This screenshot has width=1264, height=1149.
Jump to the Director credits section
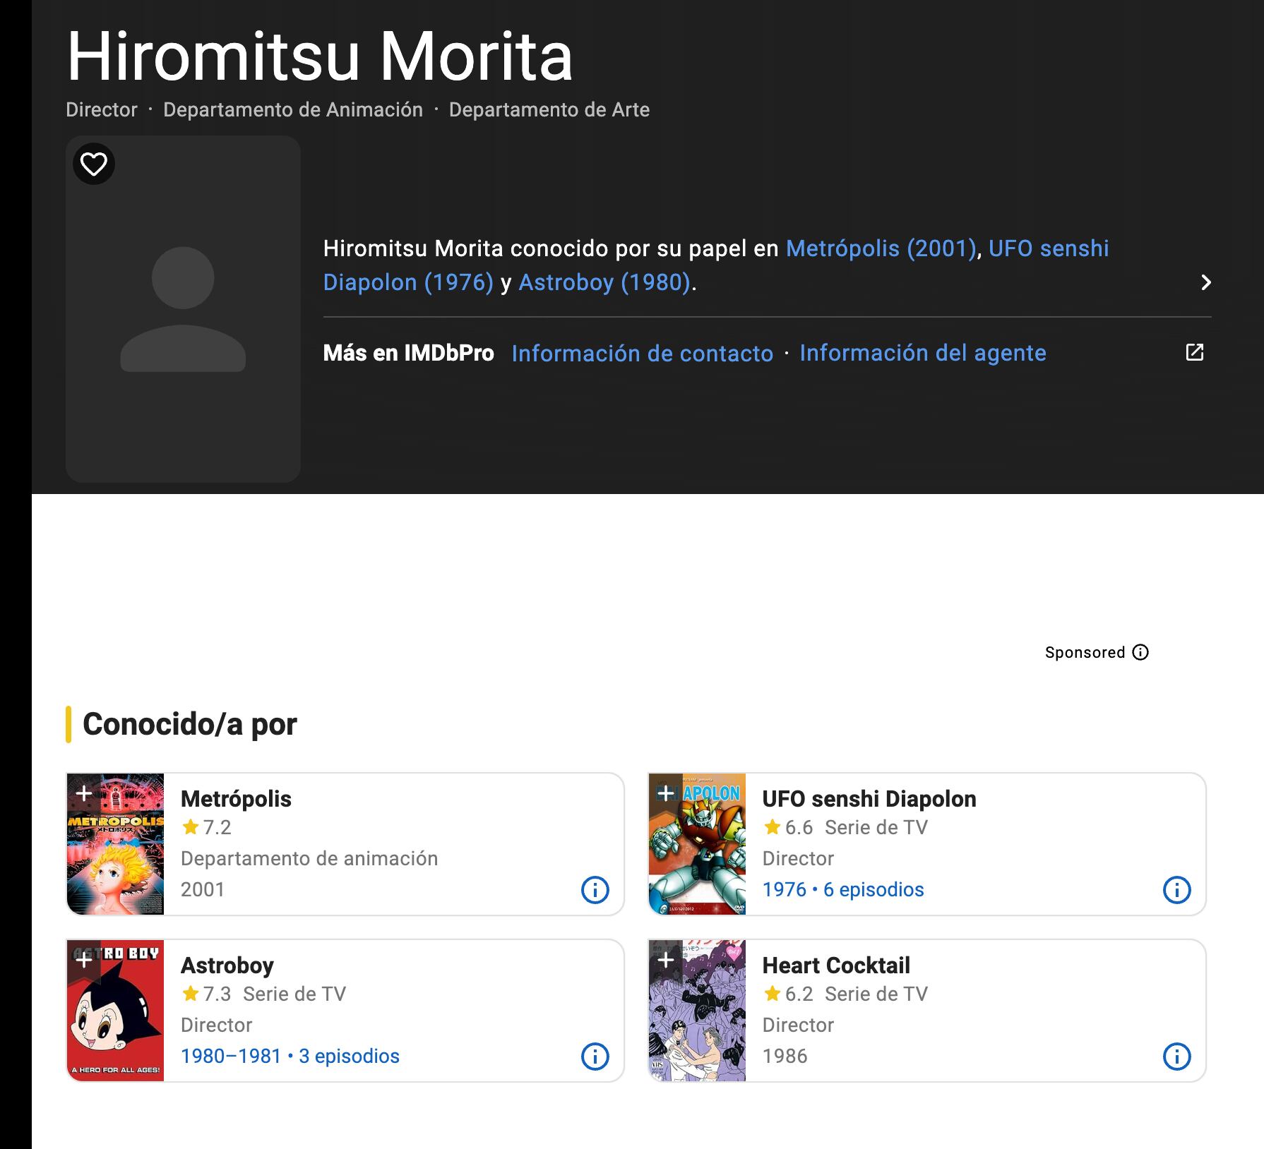(x=102, y=110)
